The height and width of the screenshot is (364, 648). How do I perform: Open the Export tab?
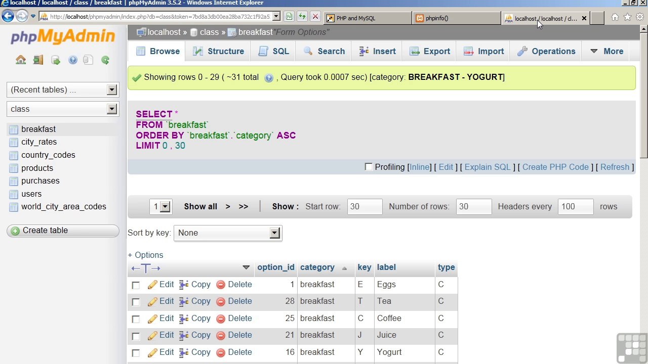pos(429,51)
